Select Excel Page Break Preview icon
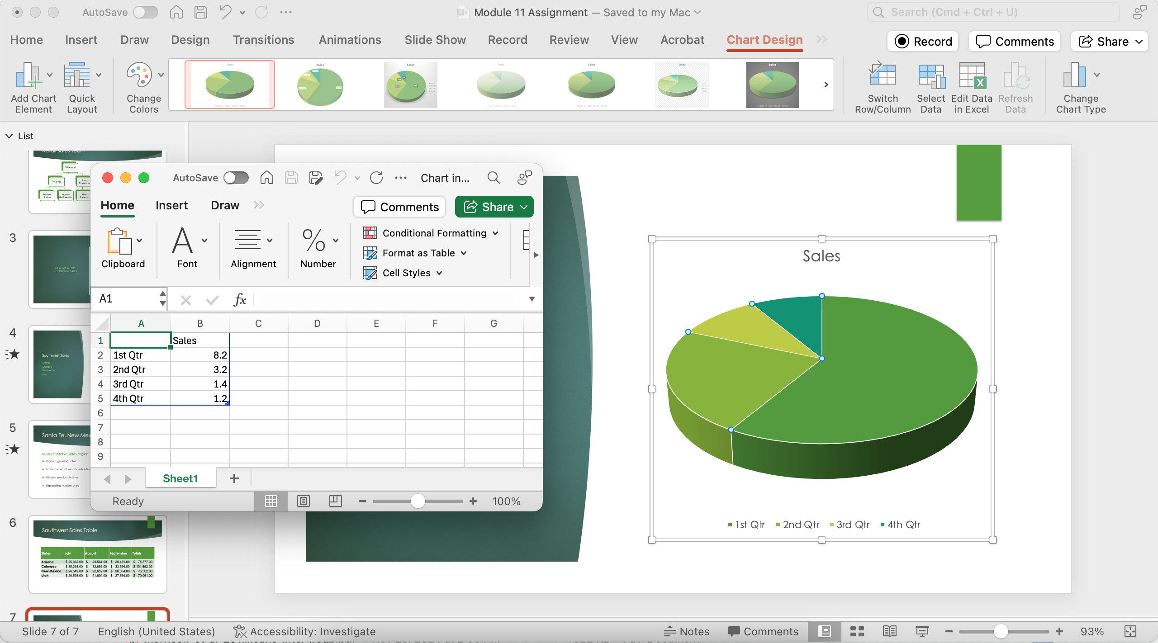This screenshot has width=1158, height=643. pyautogui.click(x=336, y=501)
